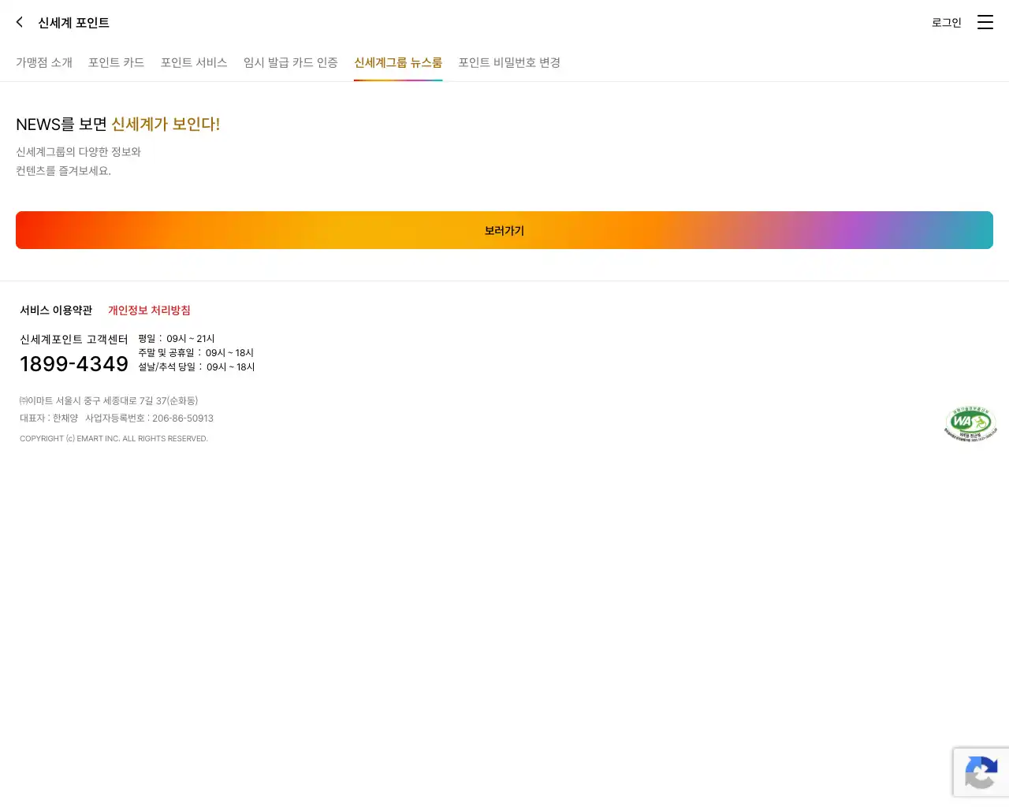Screen dimensions: 1009x807
Task: Open the 서비스 이용약관 link
Action: [x=56, y=311]
